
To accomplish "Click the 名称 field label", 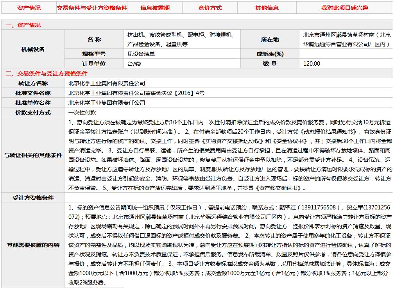I will click(94, 39).
